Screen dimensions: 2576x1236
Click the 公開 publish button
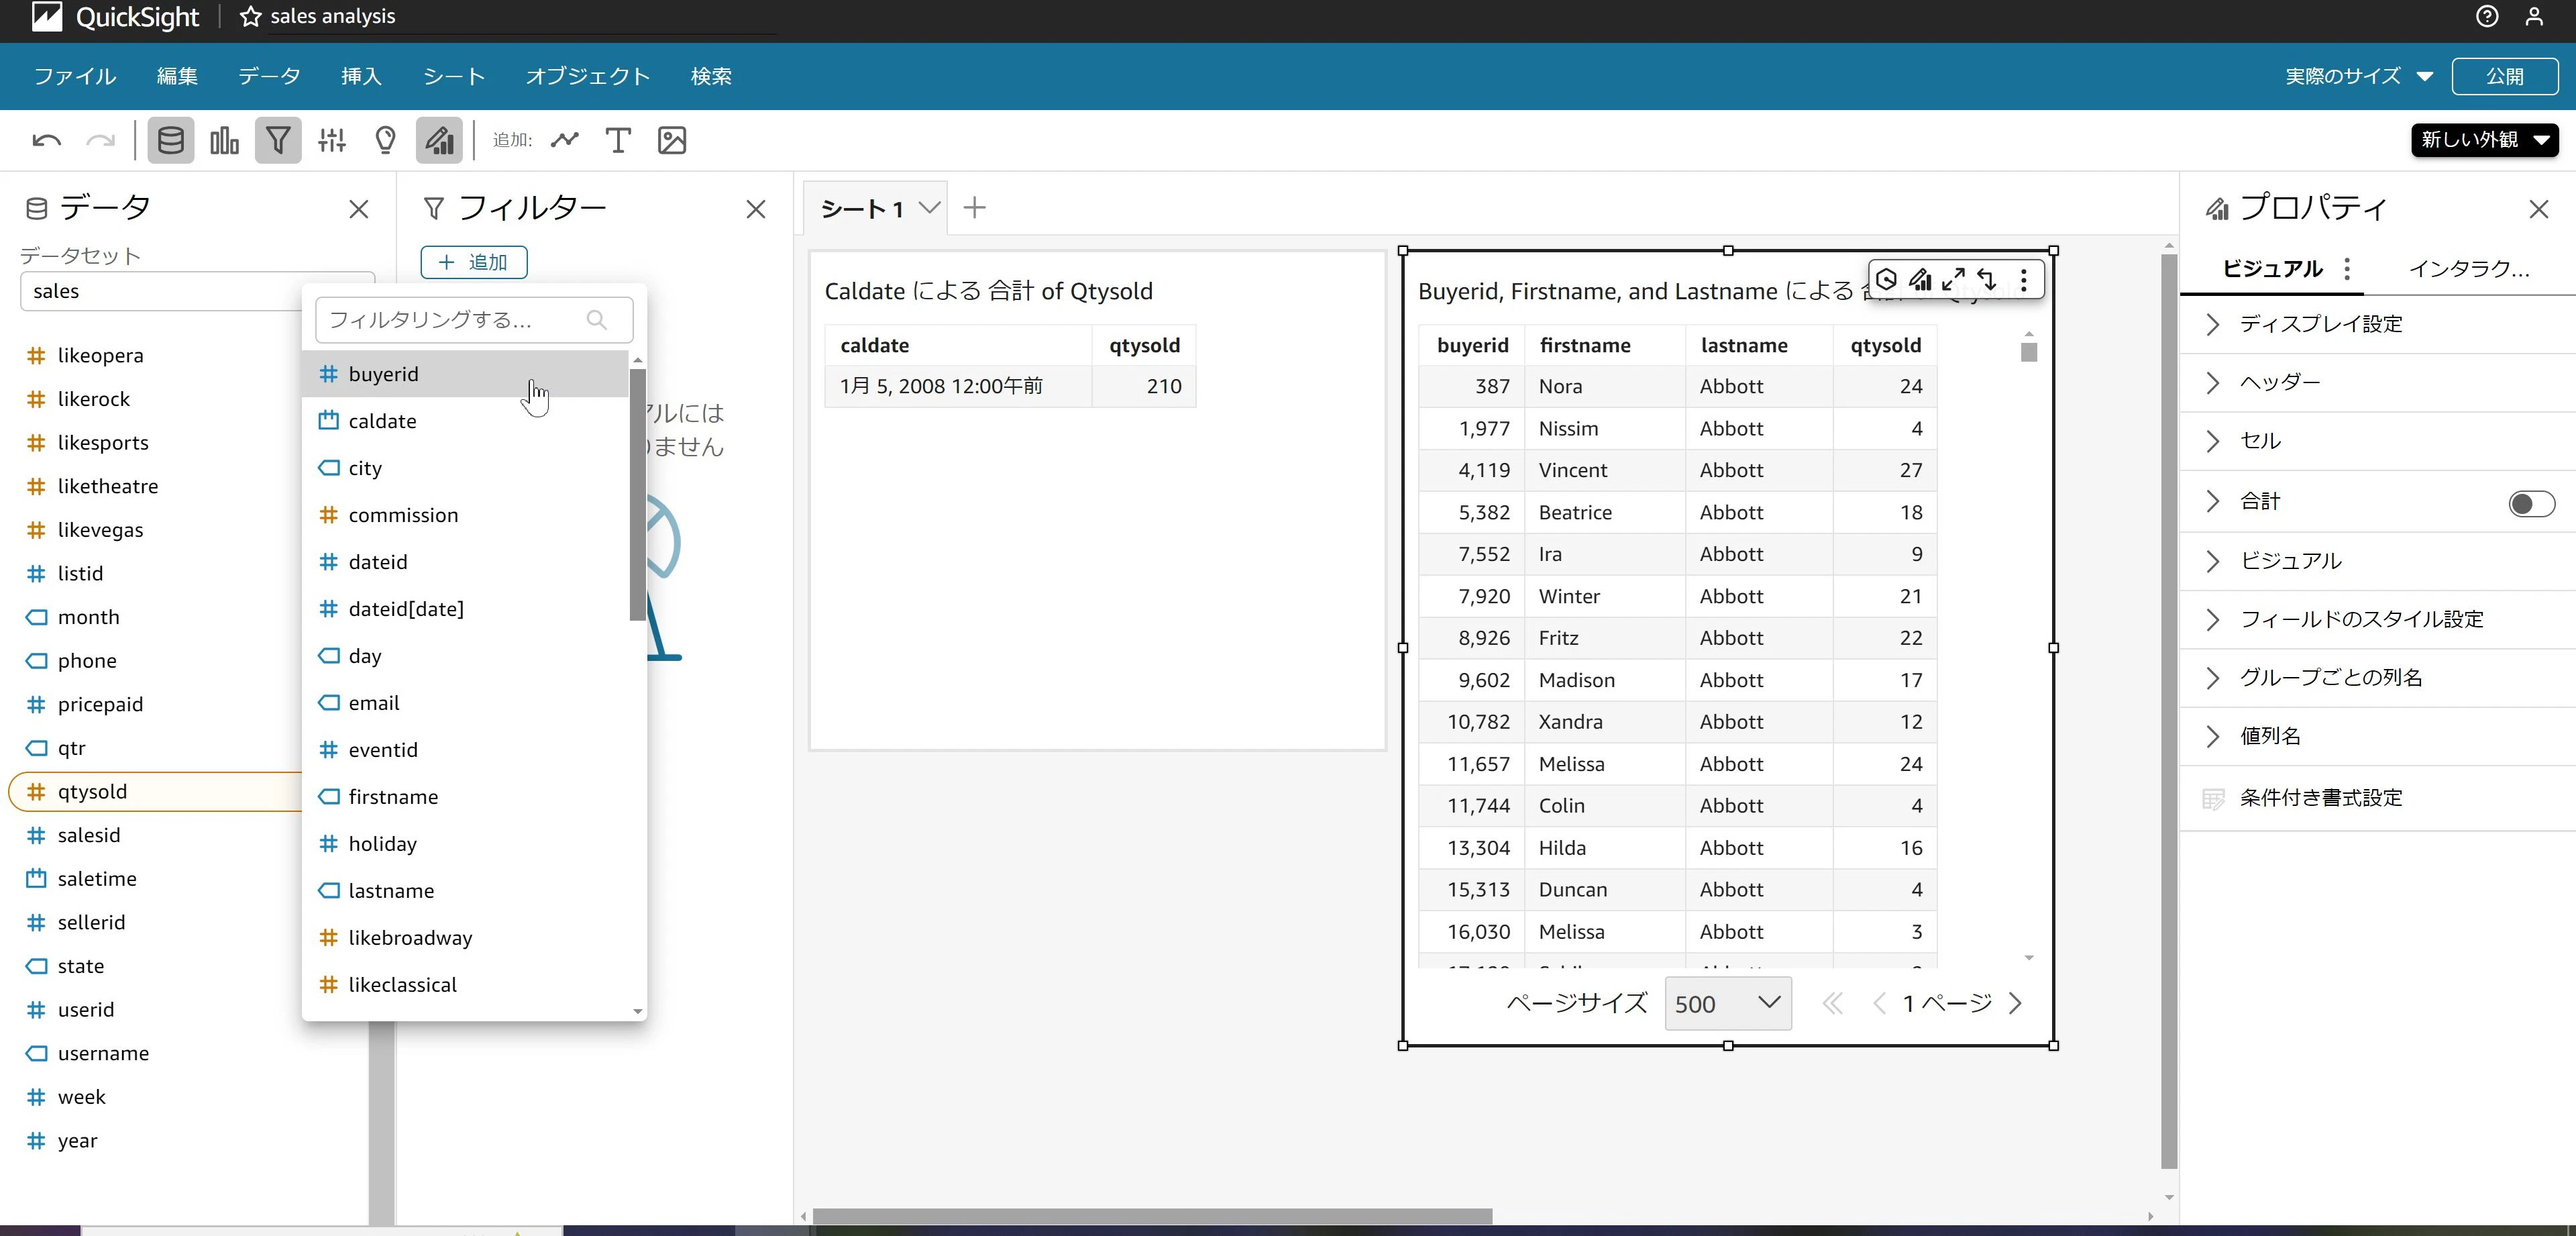point(2504,77)
